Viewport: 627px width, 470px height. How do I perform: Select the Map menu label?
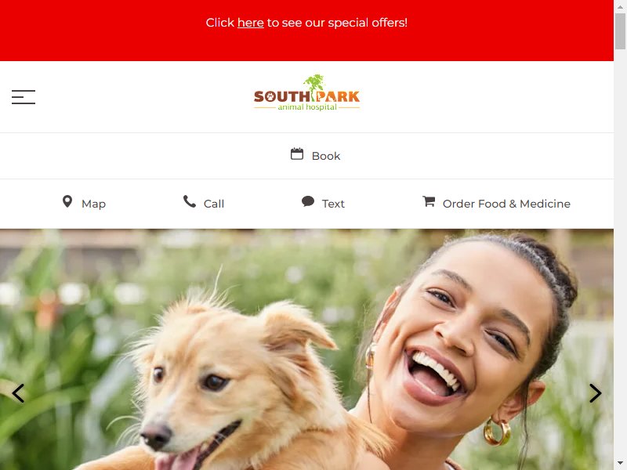93,204
